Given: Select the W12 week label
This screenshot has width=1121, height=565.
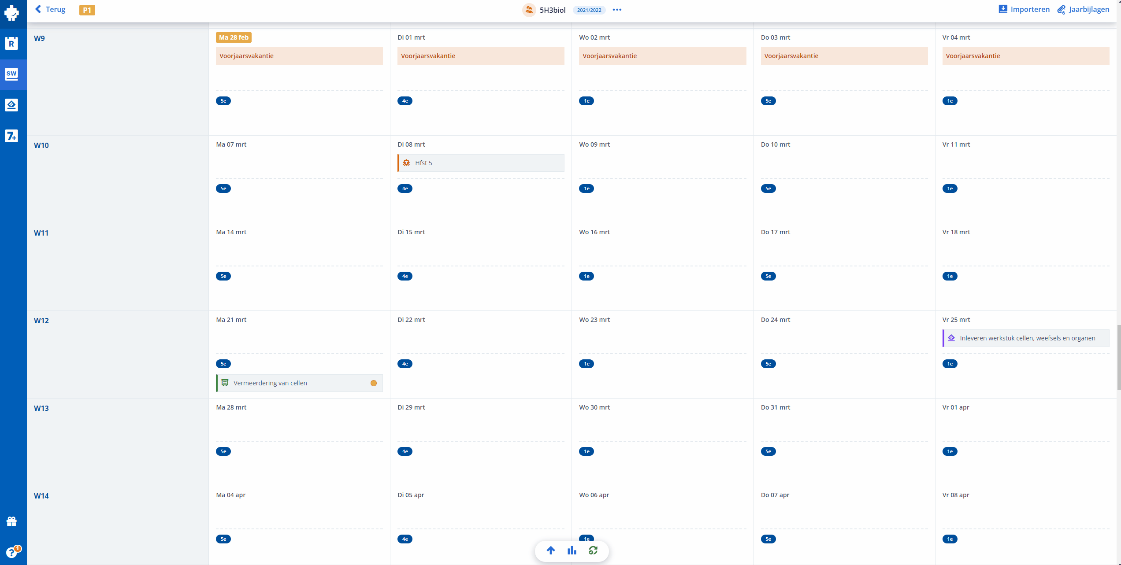Looking at the screenshot, I should [41, 321].
